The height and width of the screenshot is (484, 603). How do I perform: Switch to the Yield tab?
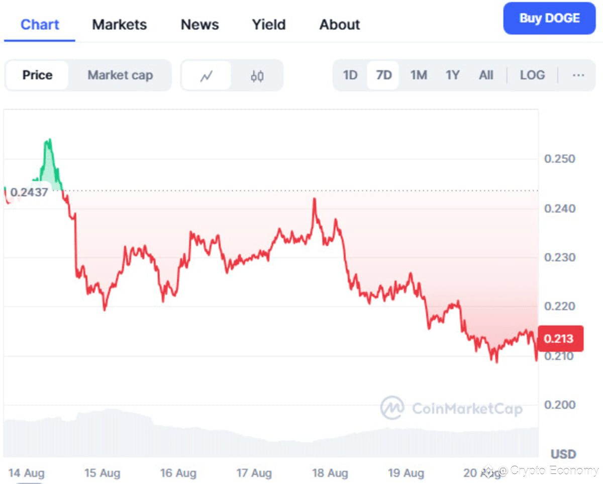click(269, 25)
